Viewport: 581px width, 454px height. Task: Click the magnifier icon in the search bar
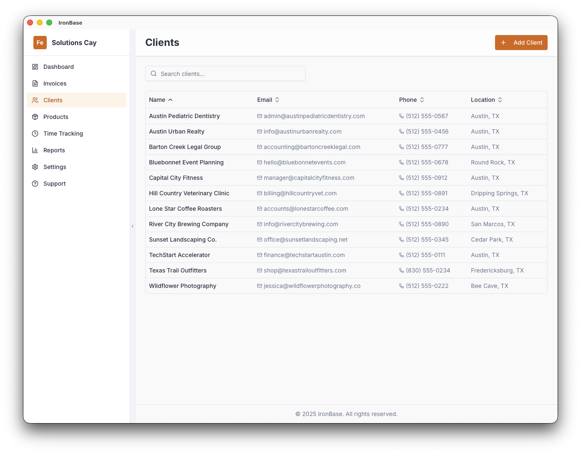(x=154, y=73)
